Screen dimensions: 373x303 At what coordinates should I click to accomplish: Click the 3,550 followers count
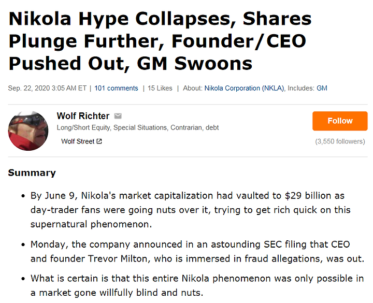click(340, 141)
